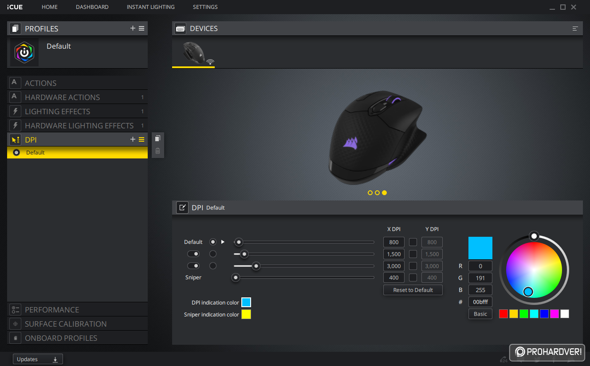Select the first mouse view dot
The height and width of the screenshot is (366, 590).
(x=370, y=193)
